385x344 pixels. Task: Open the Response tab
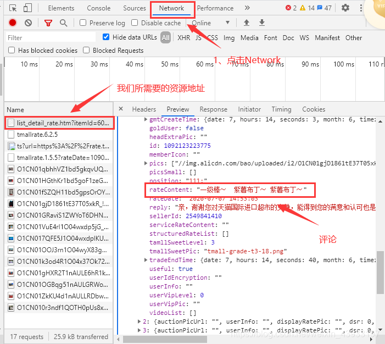click(x=214, y=109)
